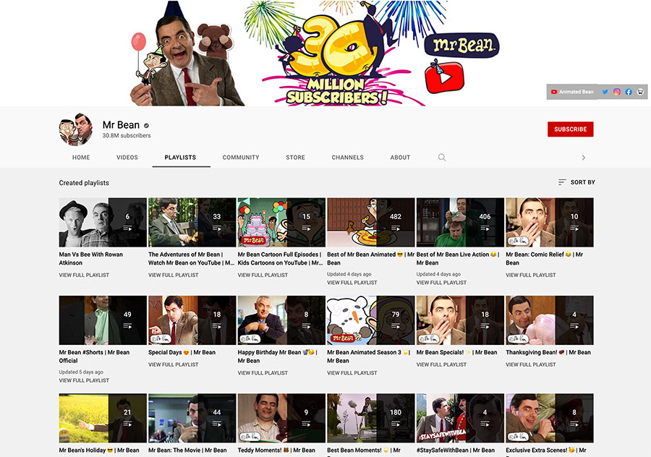
Task: Click the Happy Birthday Mr Bean title
Action: 278,356
